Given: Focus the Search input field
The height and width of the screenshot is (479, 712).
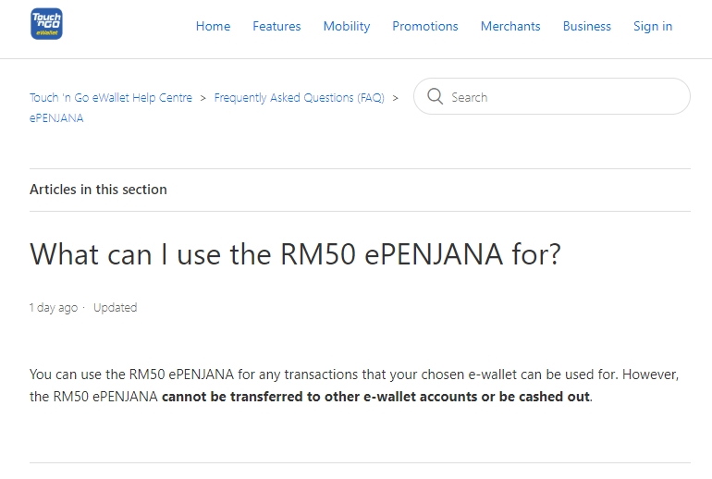Looking at the screenshot, I should pyautogui.click(x=564, y=97).
